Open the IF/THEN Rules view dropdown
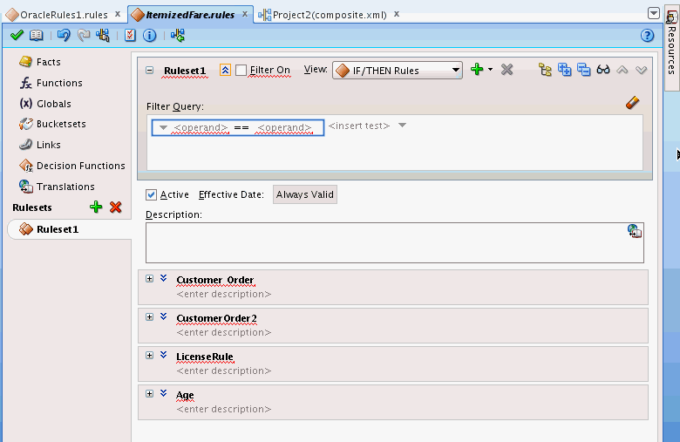This screenshot has width=680, height=442. tap(398, 71)
